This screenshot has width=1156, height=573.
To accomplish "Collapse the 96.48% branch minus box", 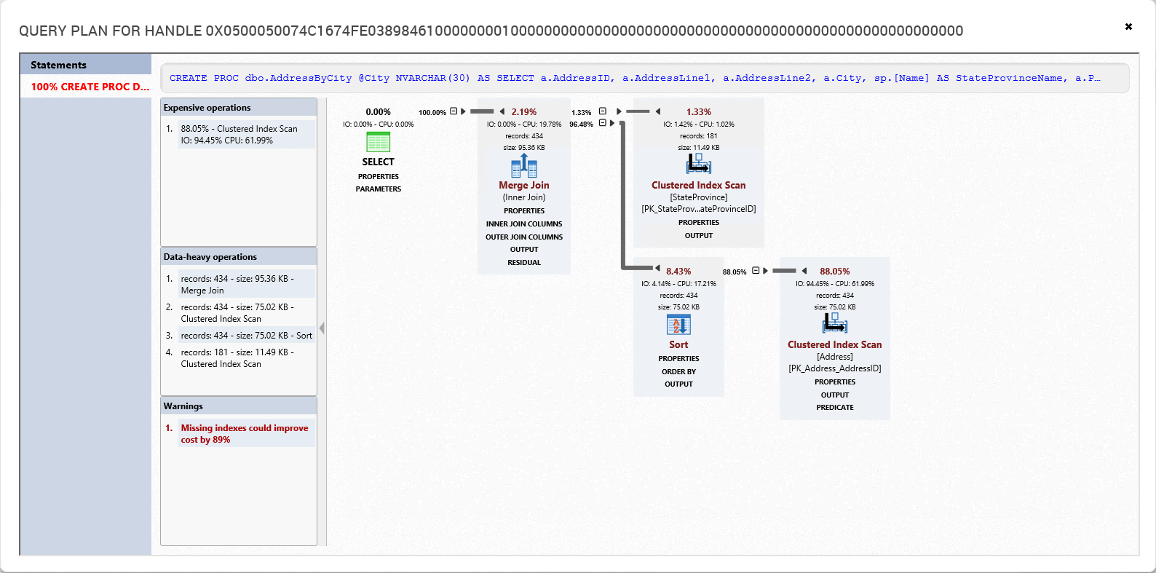I will pos(602,123).
